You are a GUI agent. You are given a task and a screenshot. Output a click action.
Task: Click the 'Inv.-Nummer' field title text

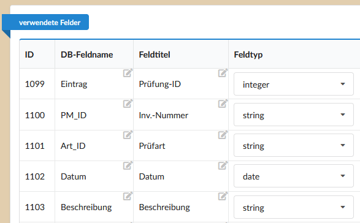click(x=164, y=115)
